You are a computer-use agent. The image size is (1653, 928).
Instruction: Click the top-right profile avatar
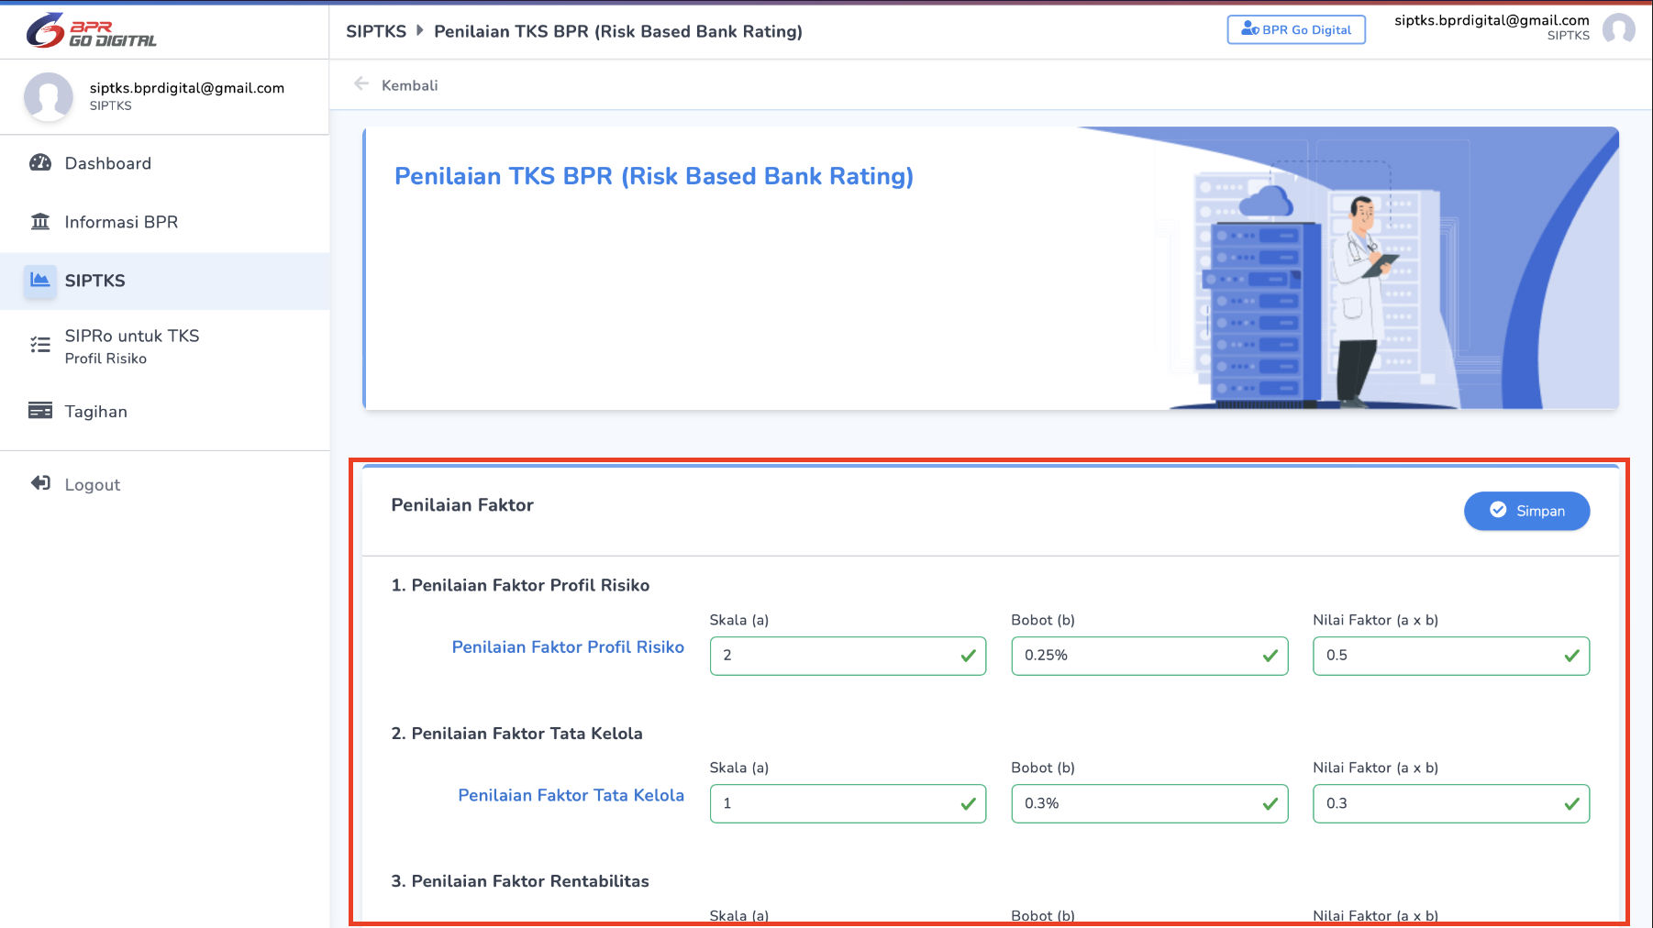1619,28
